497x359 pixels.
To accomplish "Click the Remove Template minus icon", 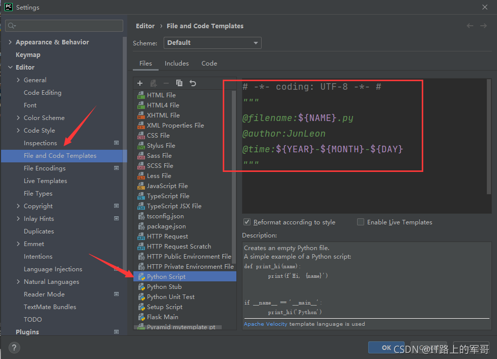I will [166, 83].
